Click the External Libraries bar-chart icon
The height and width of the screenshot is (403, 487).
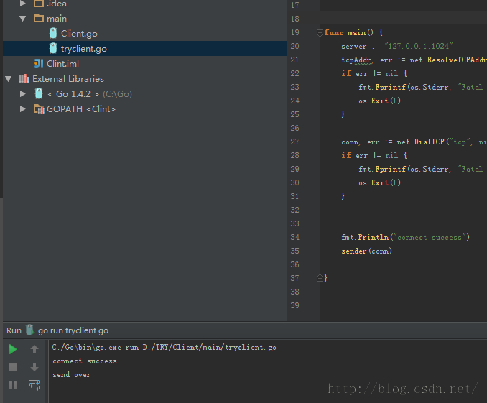coord(24,78)
